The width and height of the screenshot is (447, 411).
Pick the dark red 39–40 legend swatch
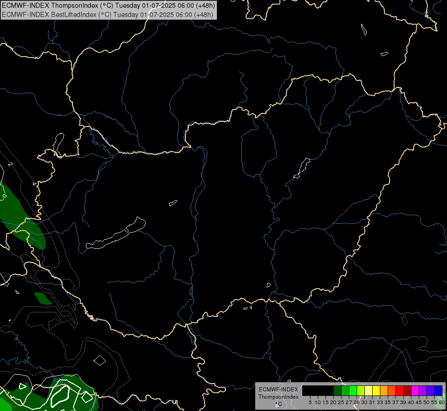pyautogui.click(x=407, y=390)
